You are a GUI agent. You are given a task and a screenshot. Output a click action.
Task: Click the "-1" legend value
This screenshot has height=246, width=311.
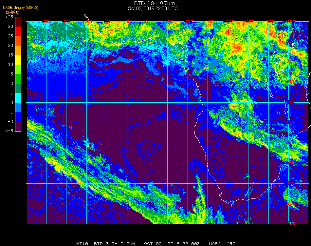click(10, 112)
